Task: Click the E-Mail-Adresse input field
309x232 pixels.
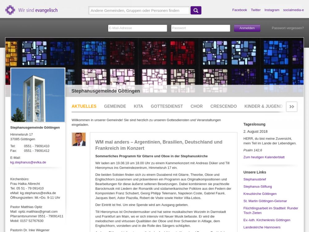Action: [x=137, y=28]
